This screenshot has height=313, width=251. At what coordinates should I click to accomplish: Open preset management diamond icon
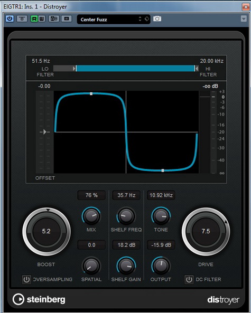coord(147,19)
